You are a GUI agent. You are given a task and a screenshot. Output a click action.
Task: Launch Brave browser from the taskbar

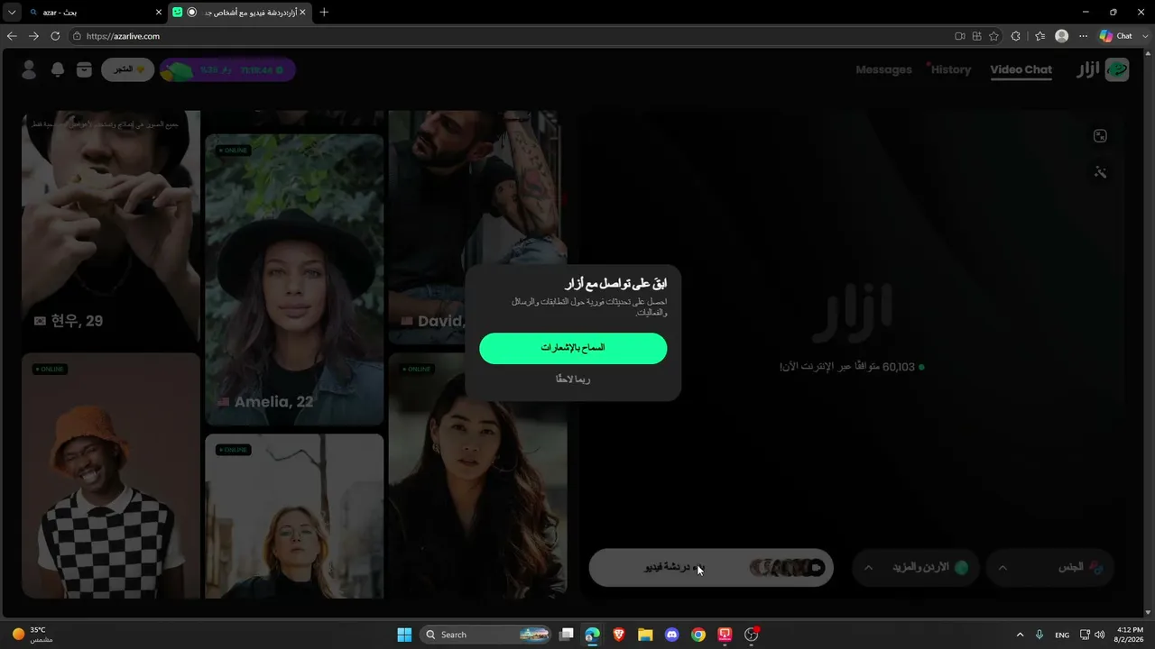point(619,635)
